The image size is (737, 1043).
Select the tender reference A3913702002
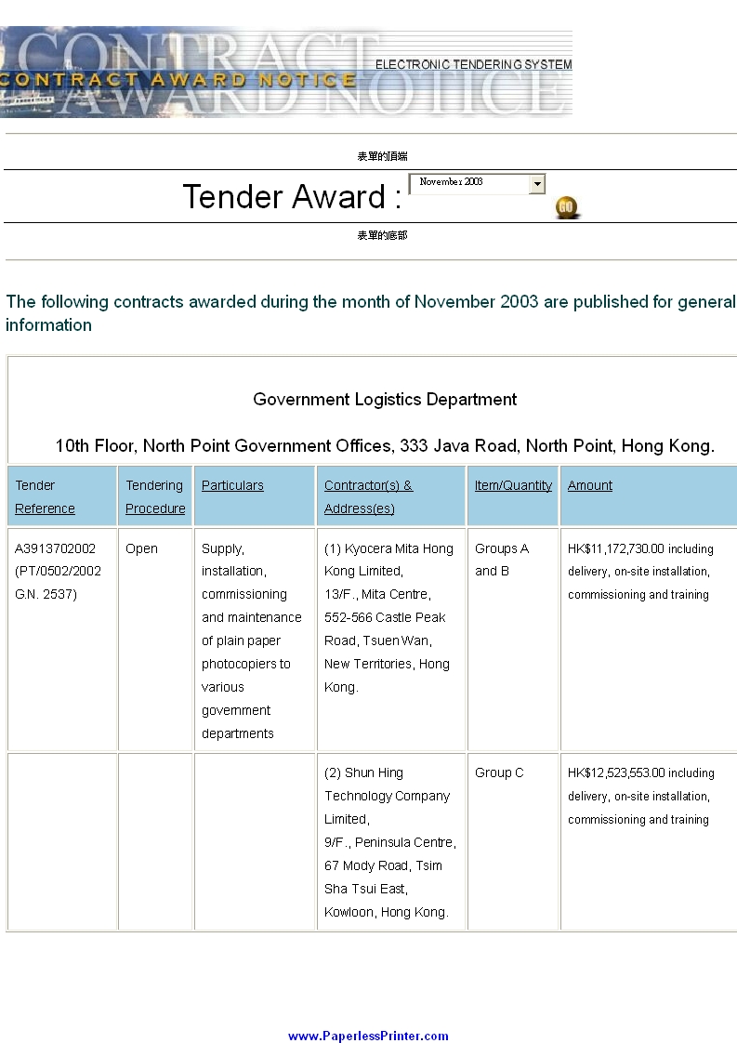(x=55, y=548)
